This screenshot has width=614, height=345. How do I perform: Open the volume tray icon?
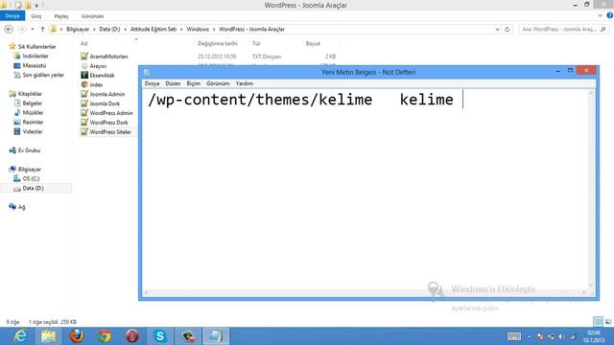(561, 336)
